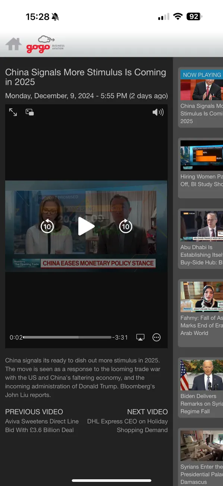Open the Hiring Women video thumbnail

(x=202, y=156)
